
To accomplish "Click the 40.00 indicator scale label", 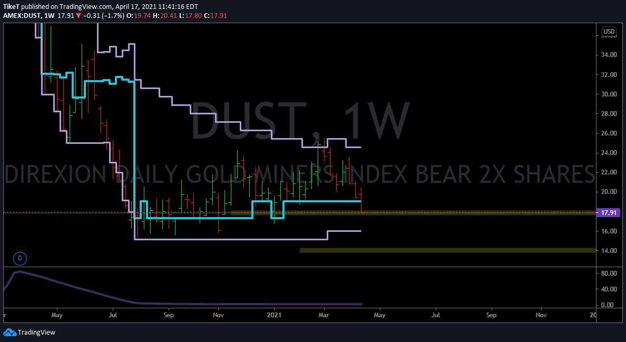I will (x=609, y=289).
